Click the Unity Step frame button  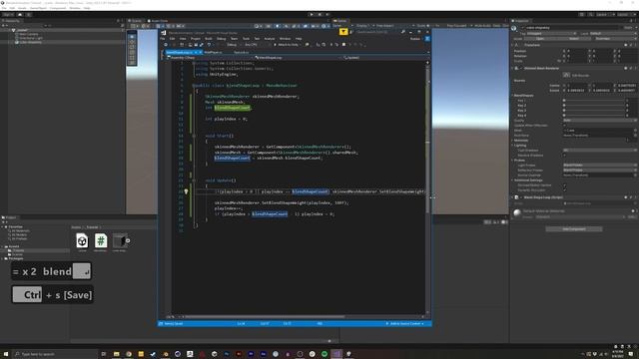(x=327, y=14)
